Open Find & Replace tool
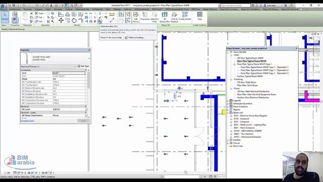This screenshot has height=182, width=323. pyautogui.click(x=174, y=17)
